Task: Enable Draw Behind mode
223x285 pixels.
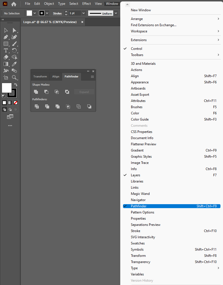Action: (10, 110)
